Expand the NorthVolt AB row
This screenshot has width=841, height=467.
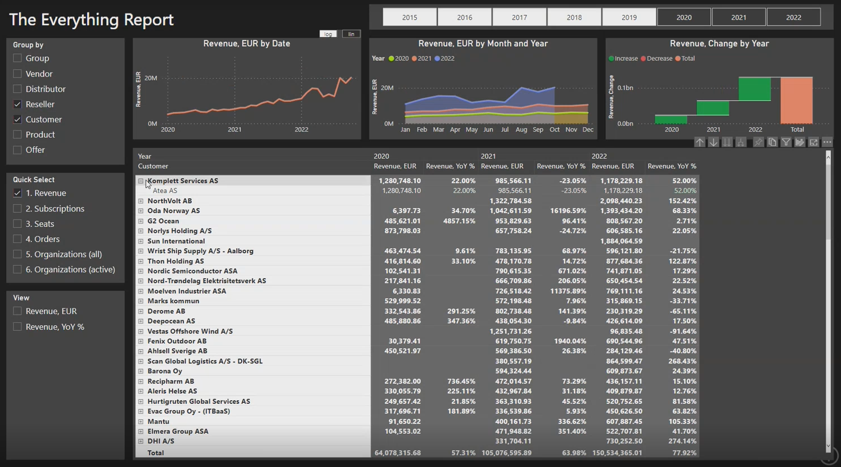pos(141,201)
